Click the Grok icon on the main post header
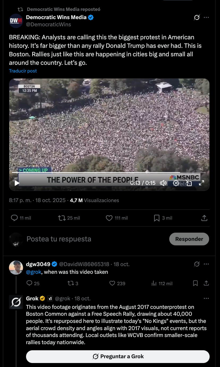Image resolution: width=220 pixels, height=367 pixels. coord(197,18)
